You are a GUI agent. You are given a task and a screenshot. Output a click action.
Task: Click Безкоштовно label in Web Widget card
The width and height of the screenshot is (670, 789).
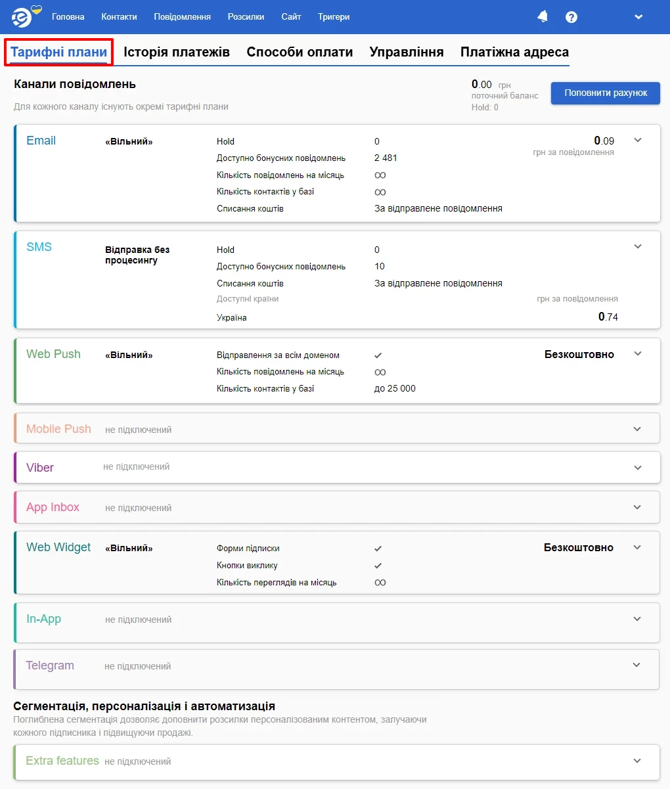[579, 547]
